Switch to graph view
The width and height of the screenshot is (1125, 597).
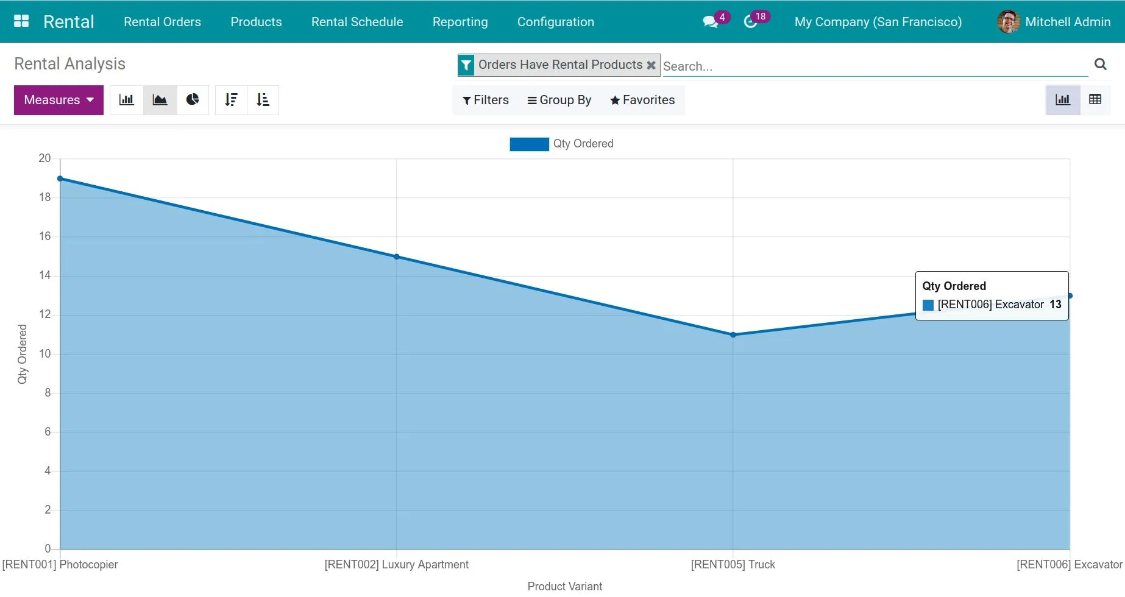point(1063,100)
